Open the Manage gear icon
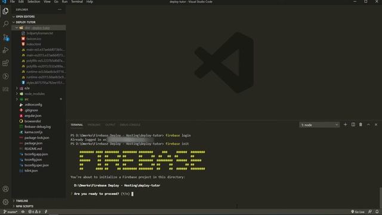The height and width of the screenshot is (215, 382). click(x=5, y=202)
